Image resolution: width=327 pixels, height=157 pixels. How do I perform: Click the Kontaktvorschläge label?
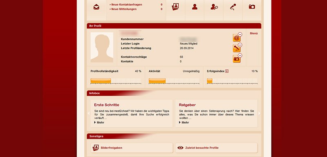pyautogui.click(x=134, y=57)
